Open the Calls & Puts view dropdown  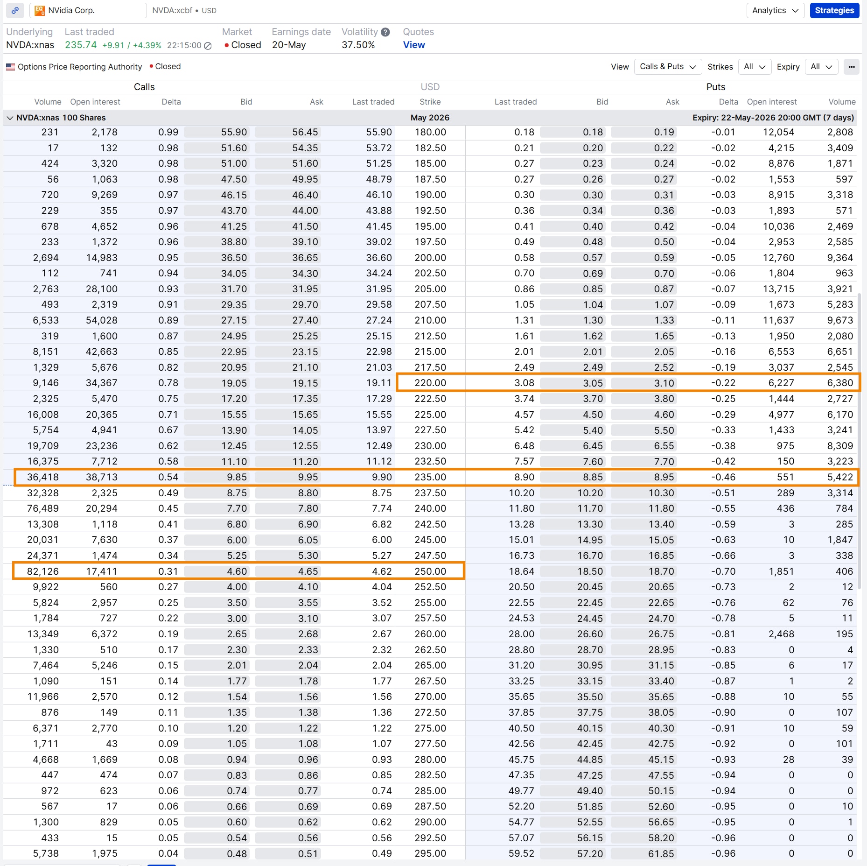(667, 67)
